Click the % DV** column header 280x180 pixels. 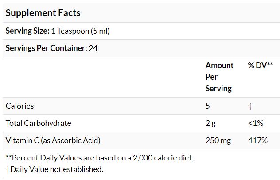260,65
